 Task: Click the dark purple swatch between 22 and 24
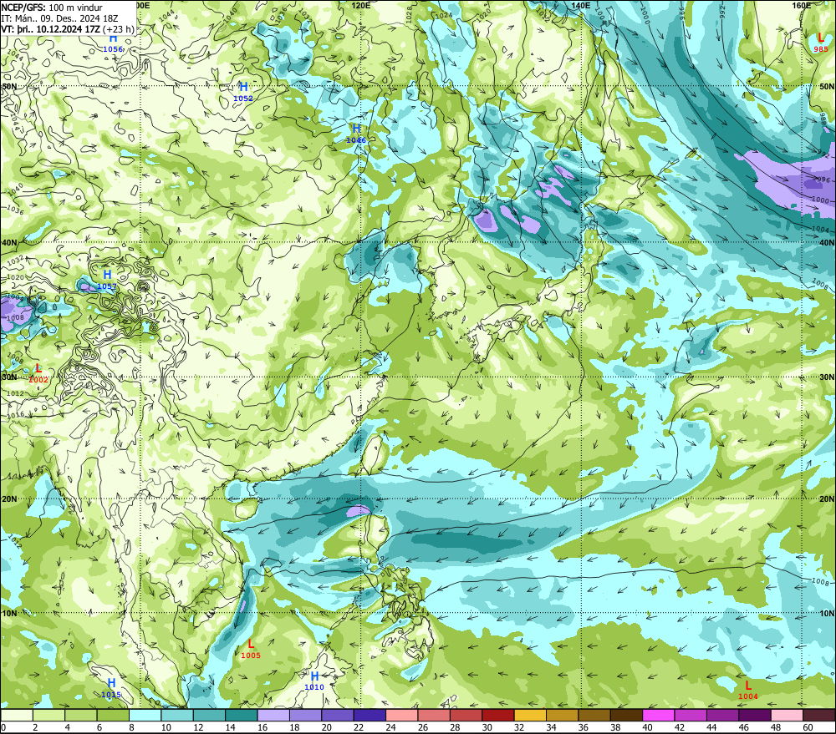point(370,715)
